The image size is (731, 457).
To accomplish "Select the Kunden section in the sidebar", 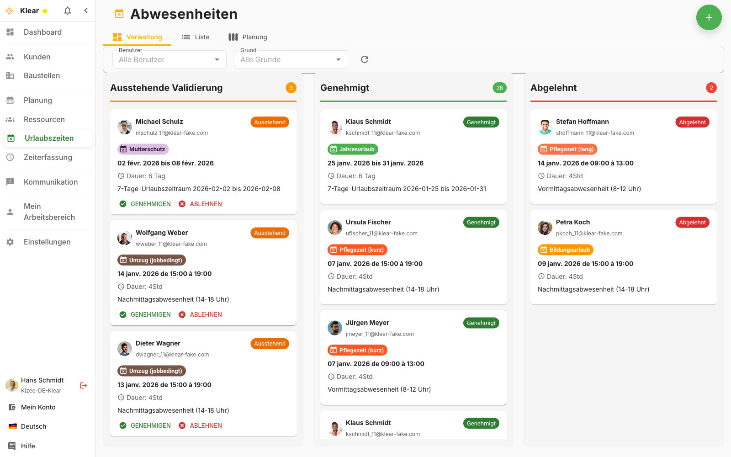I will point(37,57).
